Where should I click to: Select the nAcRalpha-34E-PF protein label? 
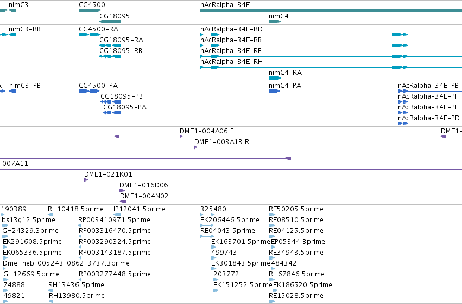point(428,96)
